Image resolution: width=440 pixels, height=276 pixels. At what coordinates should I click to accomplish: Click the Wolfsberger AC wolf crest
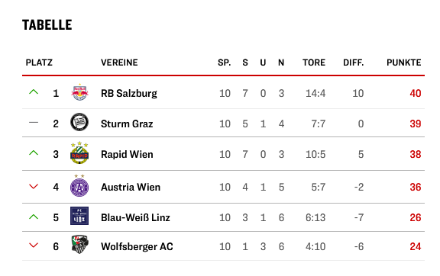pyautogui.click(x=79, y=244)
